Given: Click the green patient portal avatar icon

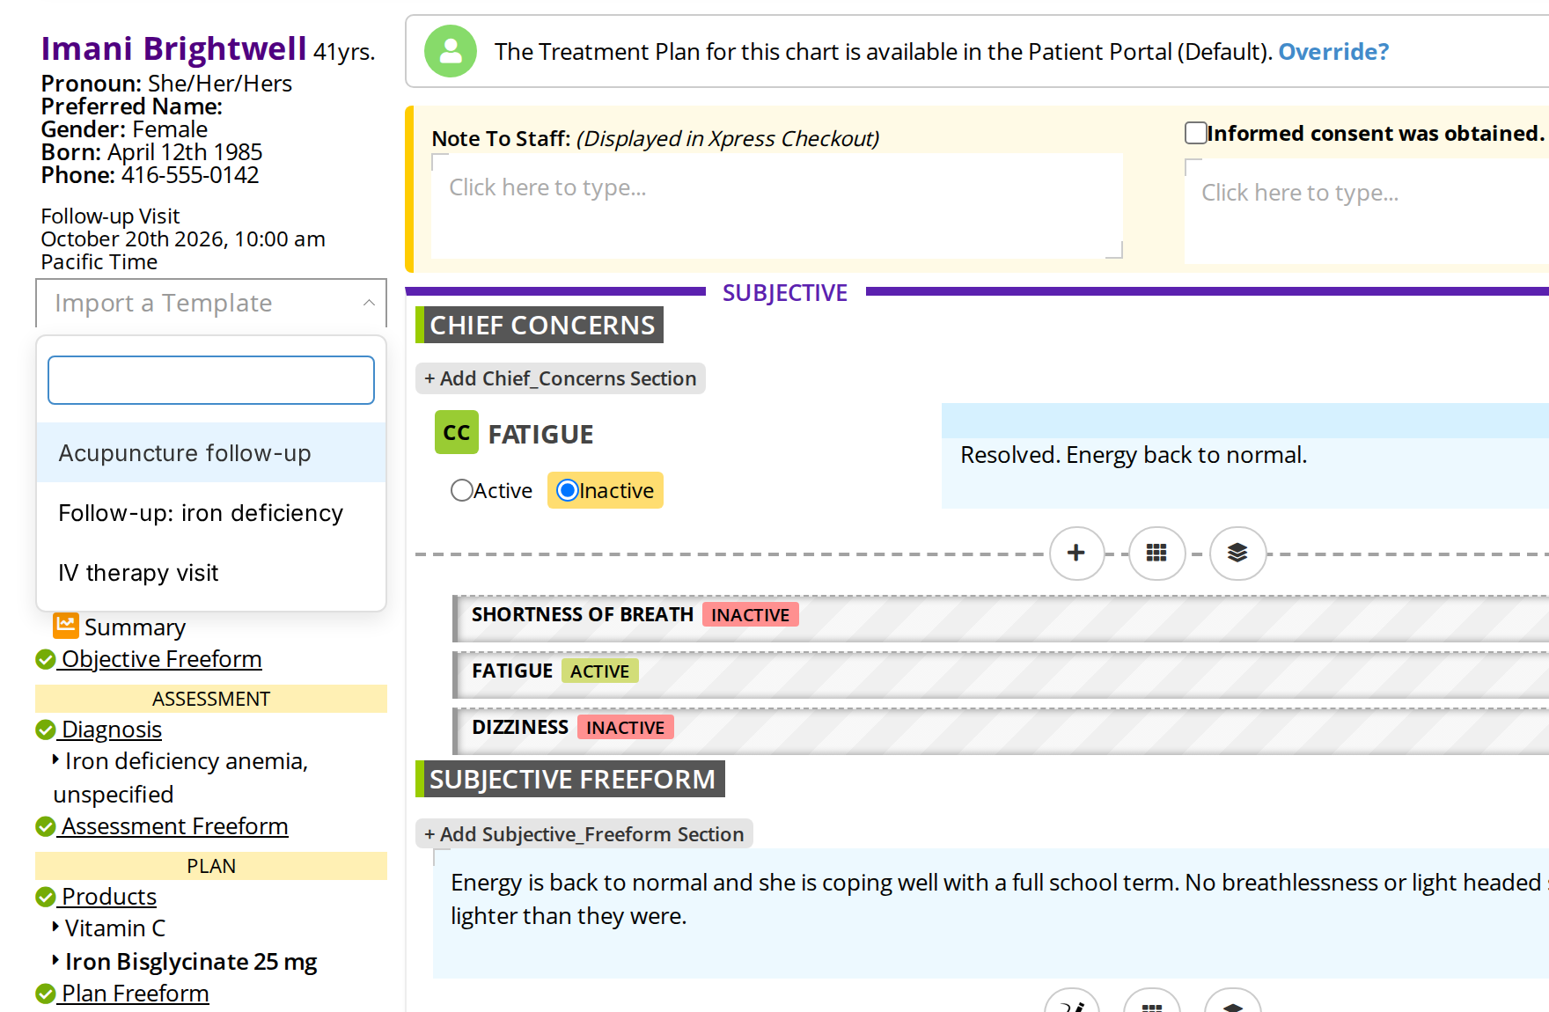Looking at the screenshot, I should (451, 51).
